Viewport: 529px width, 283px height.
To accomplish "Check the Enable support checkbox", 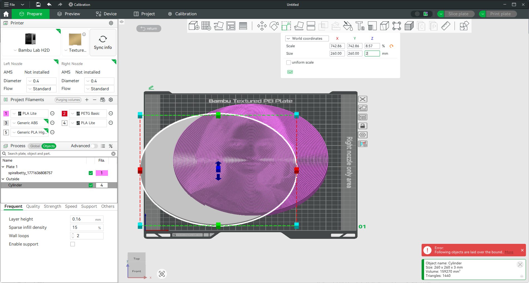I will coord(73,244).
